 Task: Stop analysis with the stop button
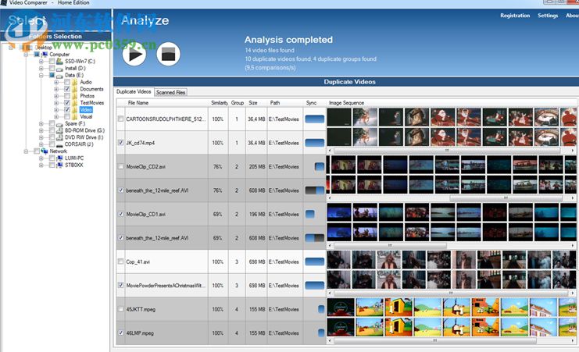pos(168,54)
